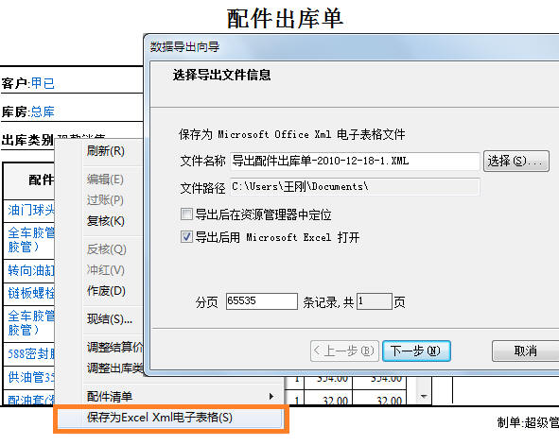Click the 选择(S)... browse button
This screenshot has height=445, width=559.
click(x=516, y=161)
